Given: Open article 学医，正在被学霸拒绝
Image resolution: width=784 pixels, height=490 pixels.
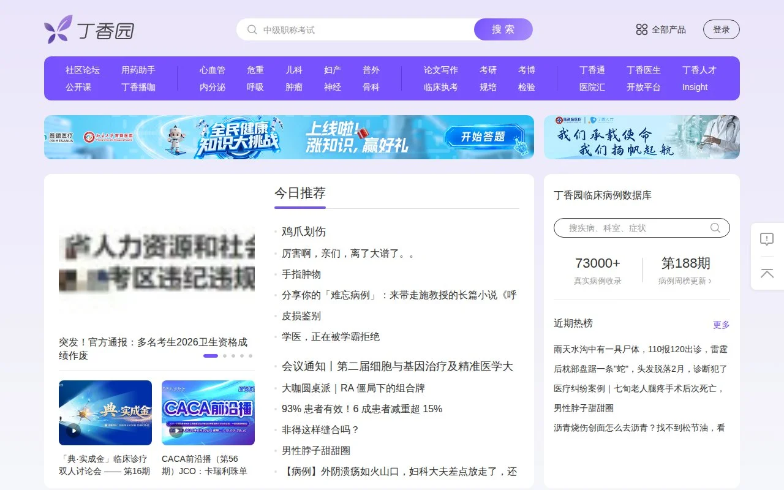Looking at the screenshot, I should click(331, 336).
